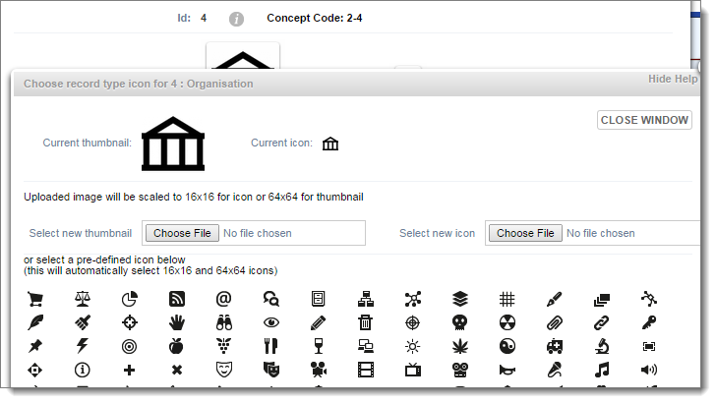Viewport: 716px width, 403px height.
Task: Select the sun icon
Action: click(413, 347)
